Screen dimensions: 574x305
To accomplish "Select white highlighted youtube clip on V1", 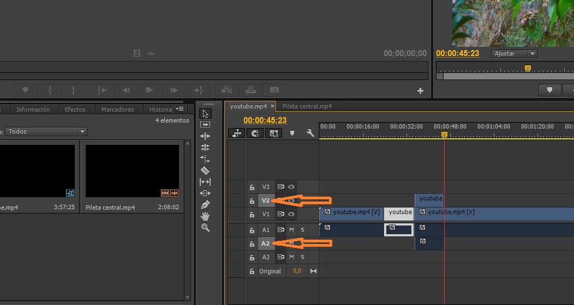I will [x=399, y=214].
